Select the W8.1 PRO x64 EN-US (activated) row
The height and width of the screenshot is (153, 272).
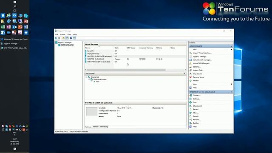pos(135,62)
